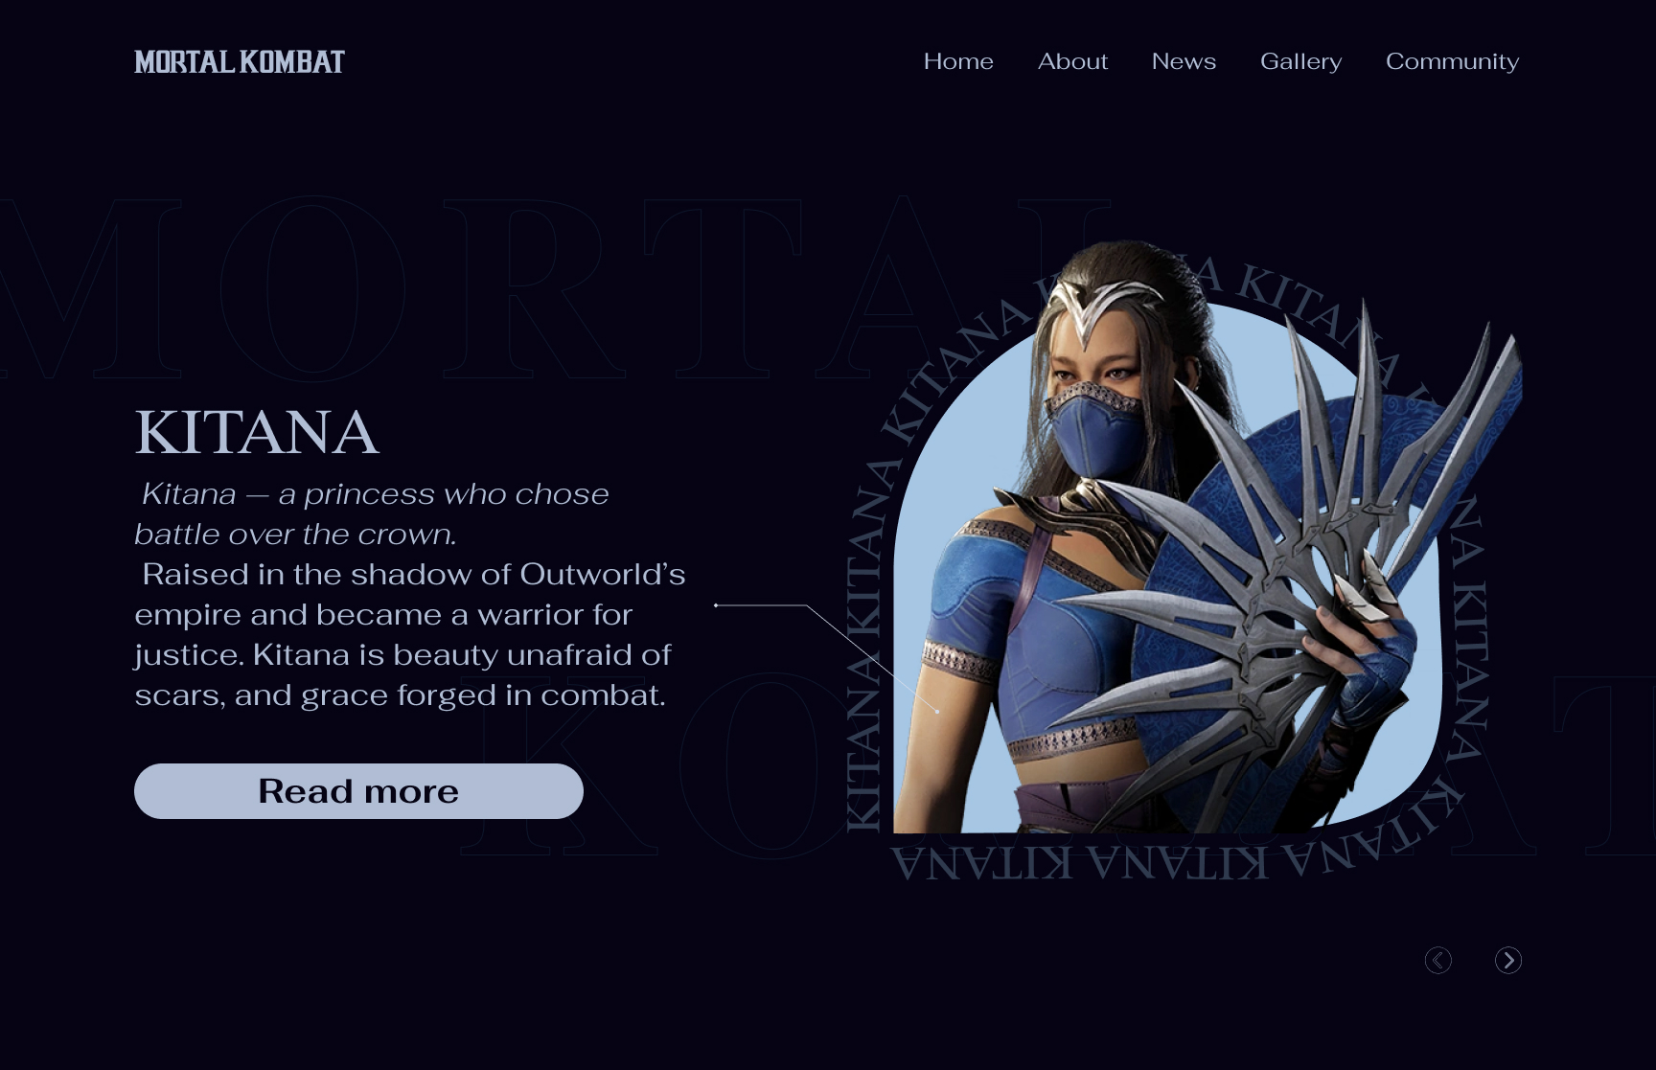Click the outlined MORTAL background lettering
Image resolution: width=1656 pixels, height=1070 pixels.
[x=556, y=287]
